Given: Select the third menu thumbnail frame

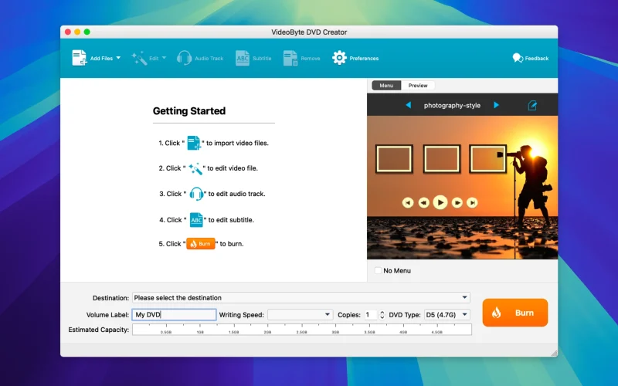Looking at the screenshot, I should pyautogui.click(x=487, y=159).
